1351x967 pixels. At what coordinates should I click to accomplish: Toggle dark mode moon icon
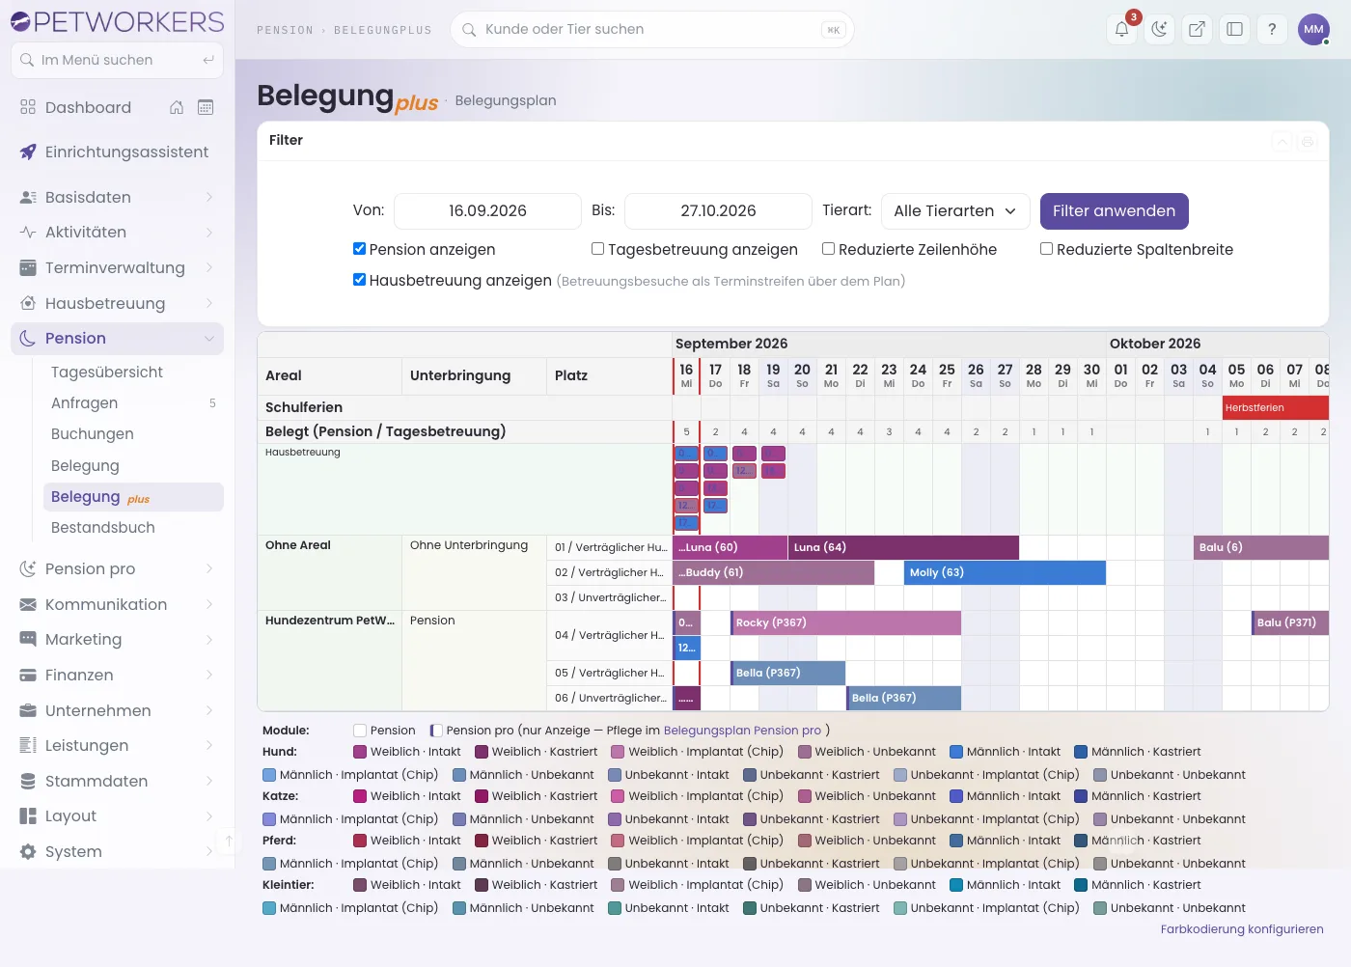(x=1160, y=29)
